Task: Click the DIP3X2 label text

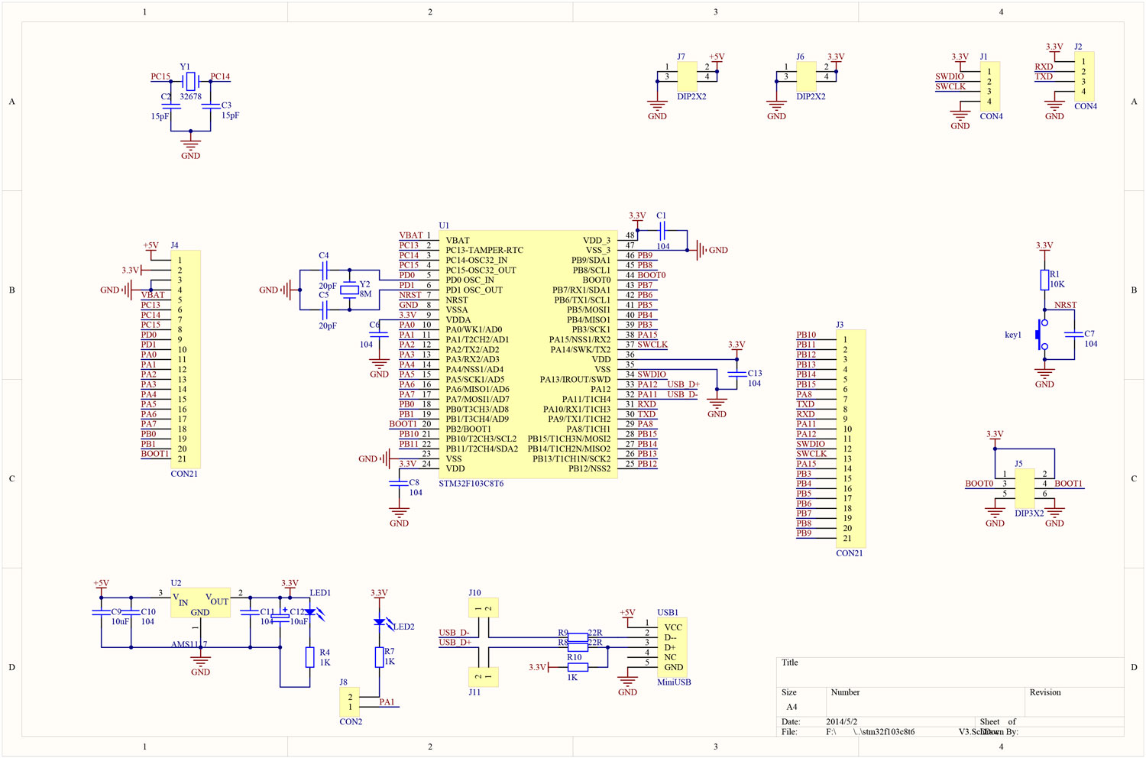Action: (1029, 513)
